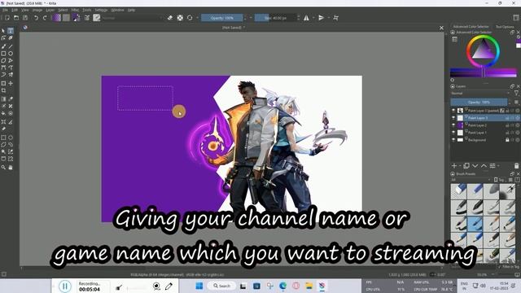
Task: Move layer down in the stack
Action: tap(475, 166)
